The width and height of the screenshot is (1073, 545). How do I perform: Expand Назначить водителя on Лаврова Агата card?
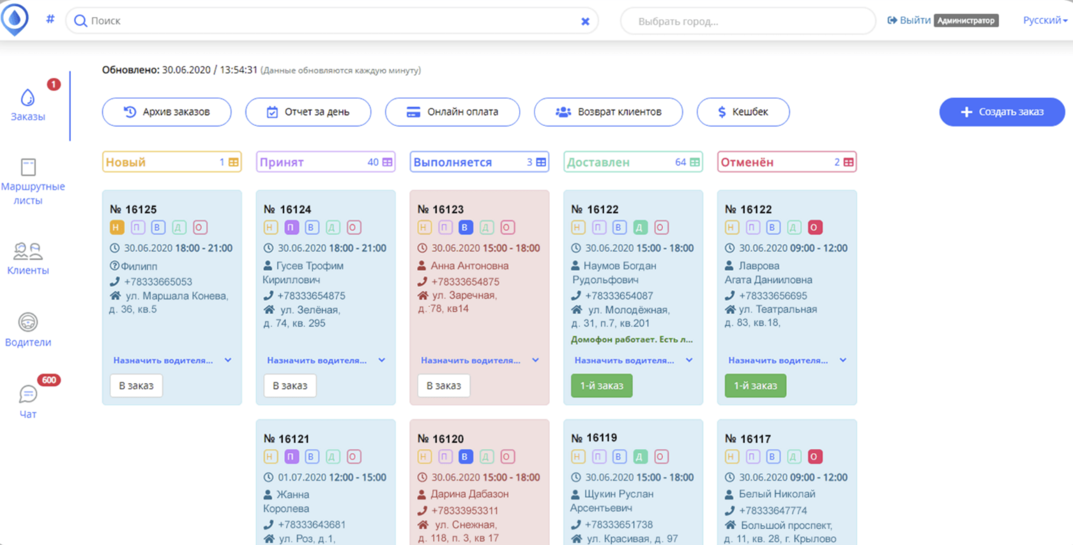787,360
